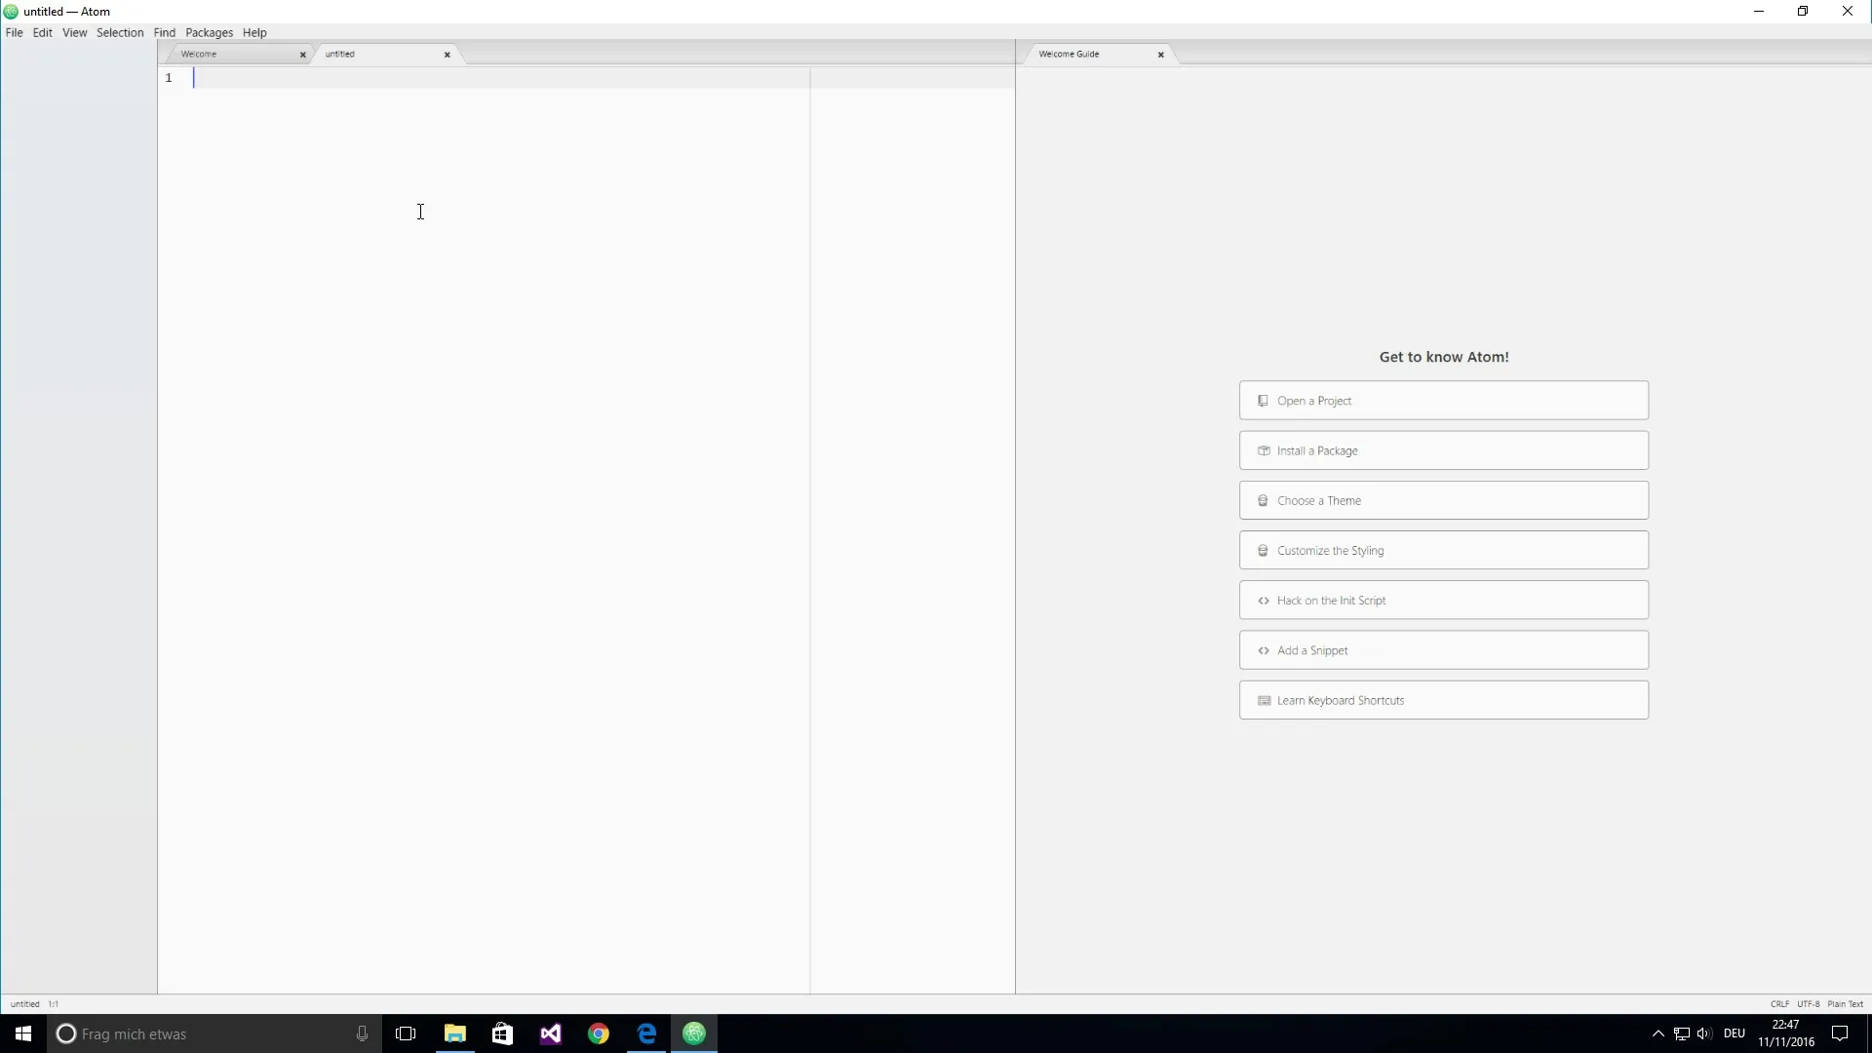
Task: Click the code icon beside Add a Snippet
Action: [1264, 650]
